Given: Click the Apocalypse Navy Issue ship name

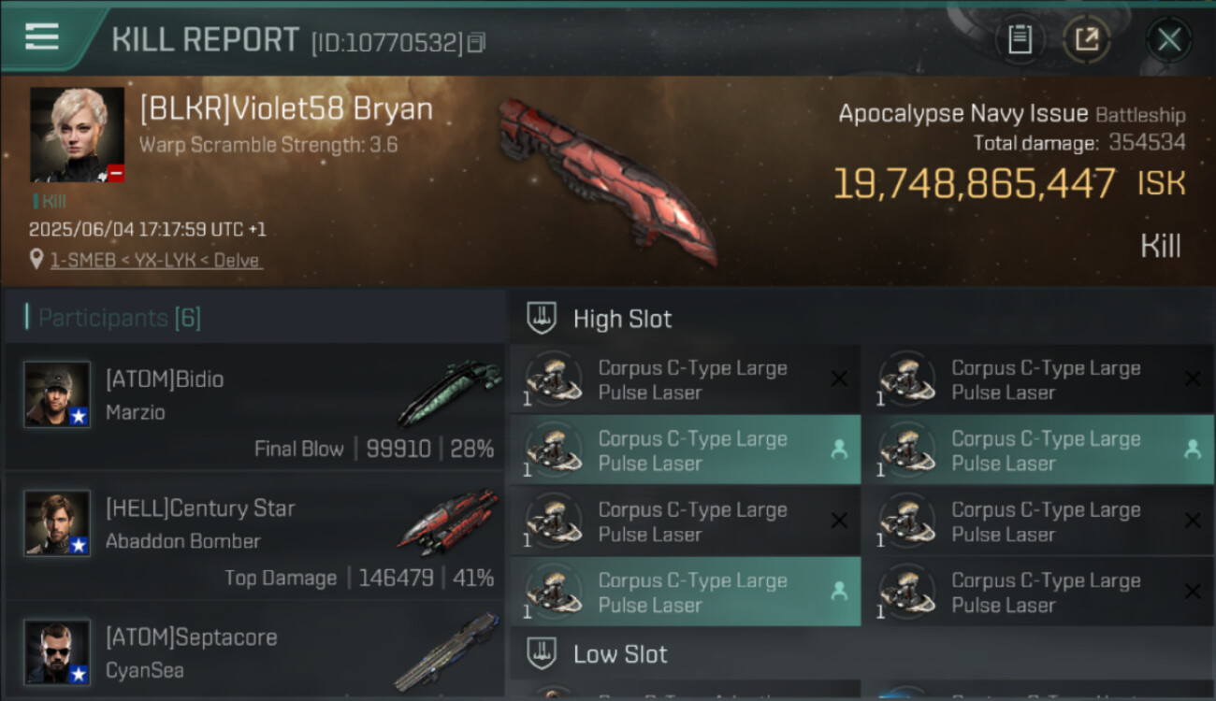Looking at the screenshot, I should coord(963,114).
